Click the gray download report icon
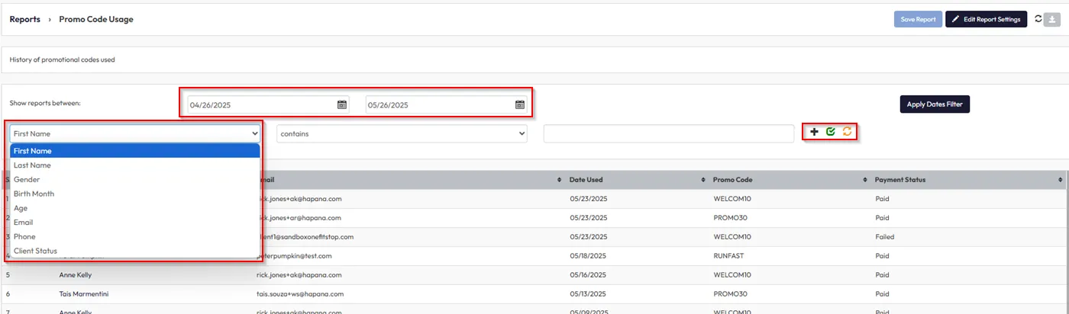Screen dimensions: 1069x314 click(x=1051, y=19)
